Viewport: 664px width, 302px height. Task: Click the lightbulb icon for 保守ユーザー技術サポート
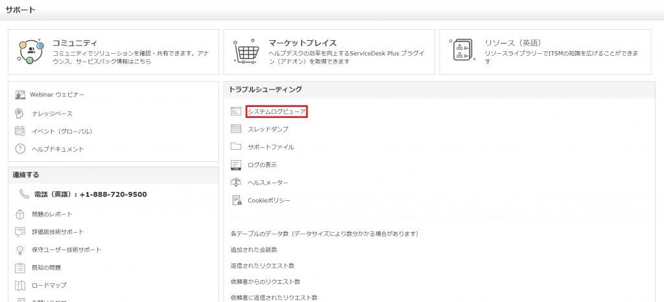click(x=20, y=250)
